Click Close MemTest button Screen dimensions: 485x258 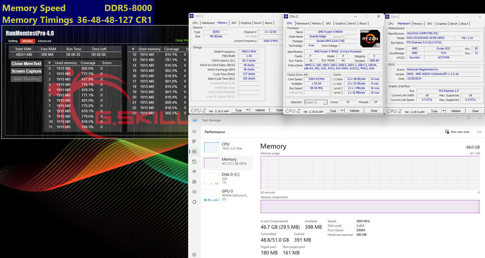pyautogui.click(x=26, y=64)
